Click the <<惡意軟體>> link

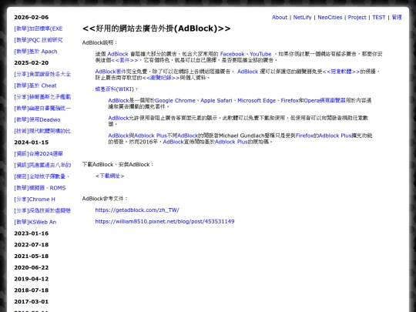pyautogui.click(x=341, y=72)
